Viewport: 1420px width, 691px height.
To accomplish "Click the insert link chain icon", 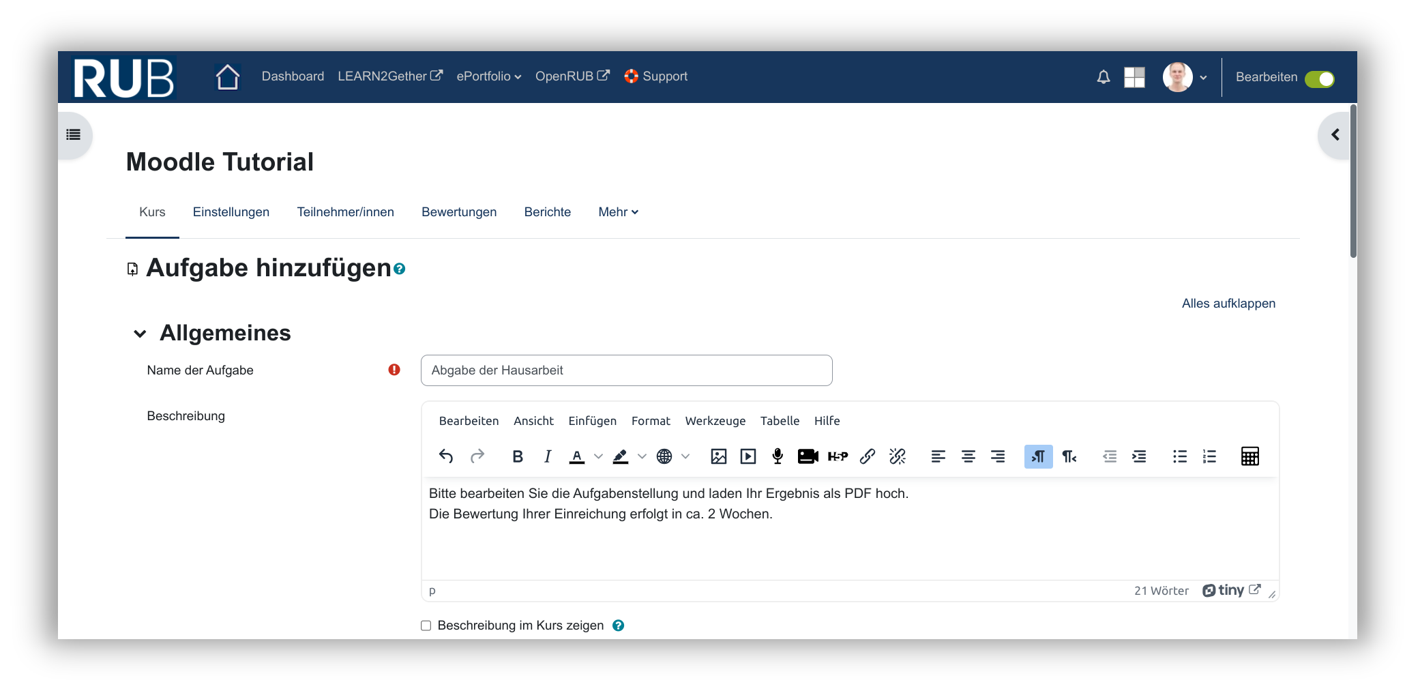I will (868, 456).
